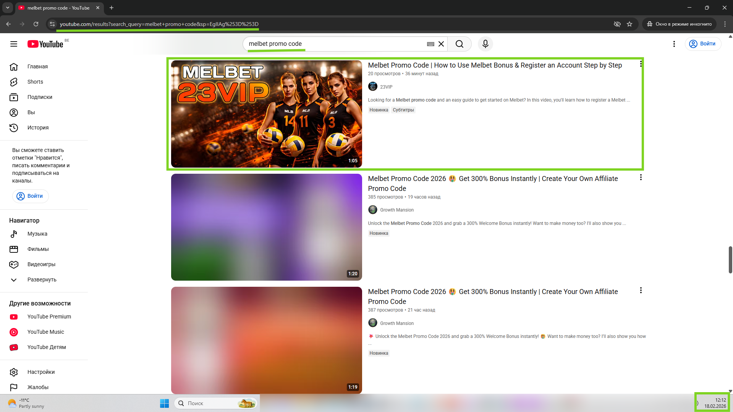Screen dimensions: 733x412
Task: Click the browser address bar URL
Action: click(159, 24)
